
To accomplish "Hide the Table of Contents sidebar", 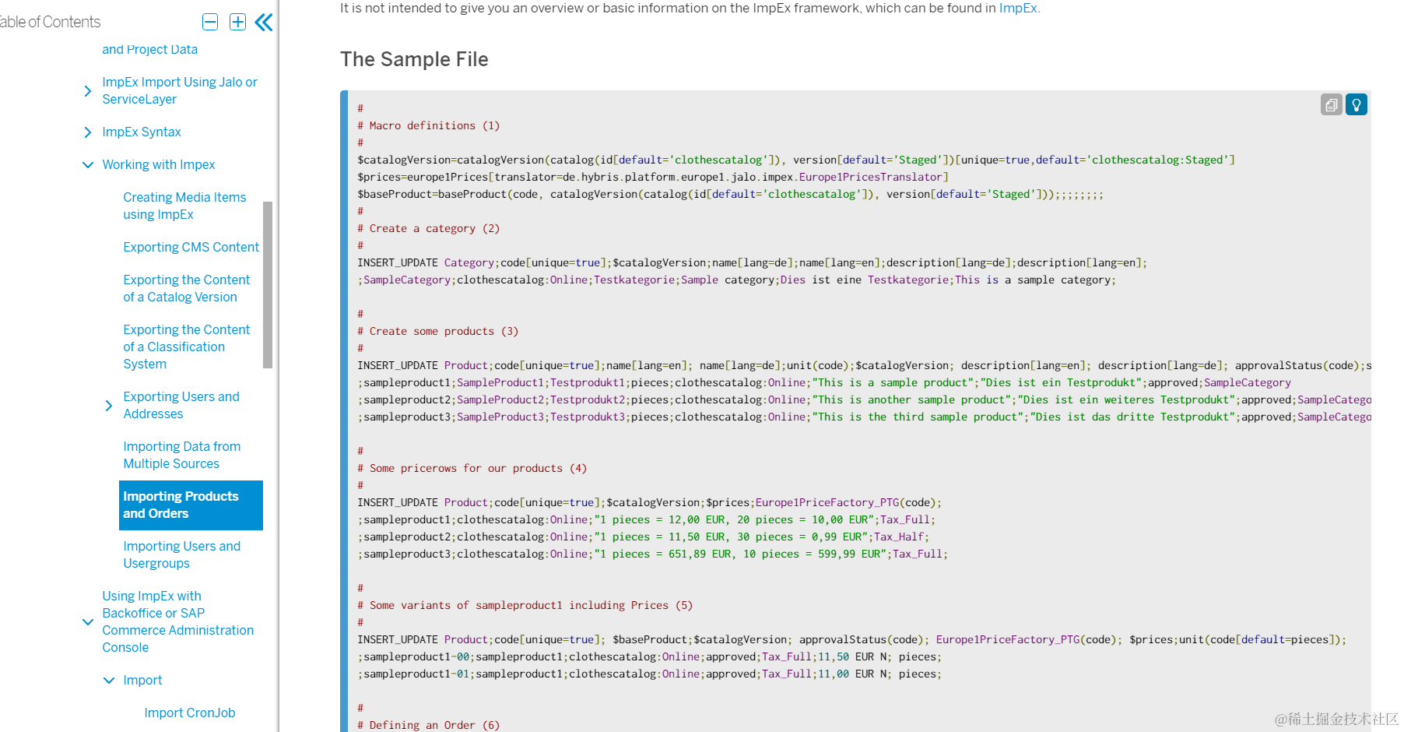I will pos(264,22).
